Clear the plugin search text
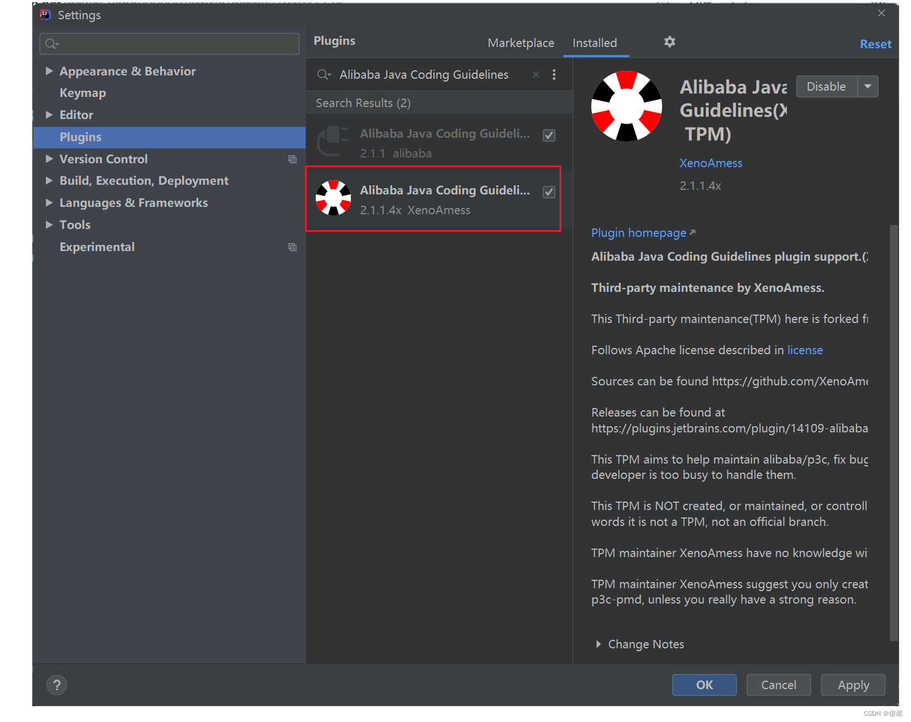Viewport: 911px width, 722px height. click(x=536, y=74)
